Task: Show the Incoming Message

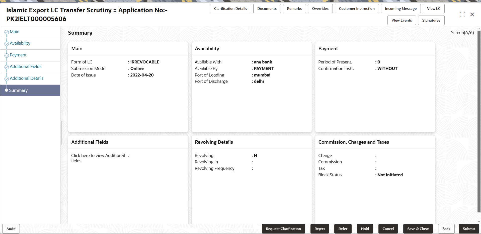Action: tap(401, 9)
